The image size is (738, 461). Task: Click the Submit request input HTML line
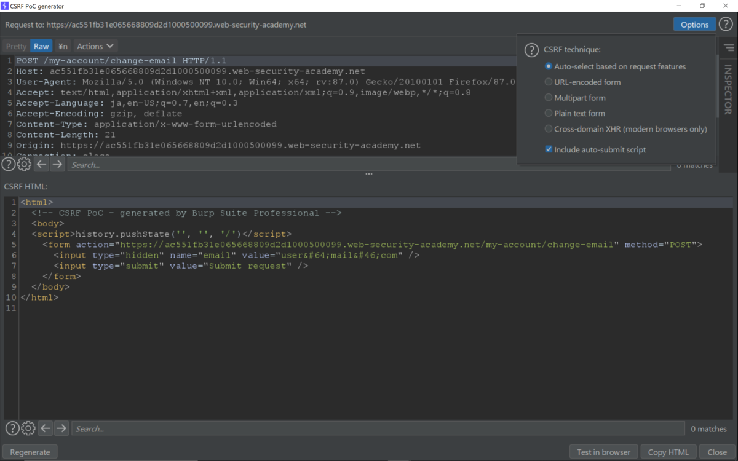181,266
